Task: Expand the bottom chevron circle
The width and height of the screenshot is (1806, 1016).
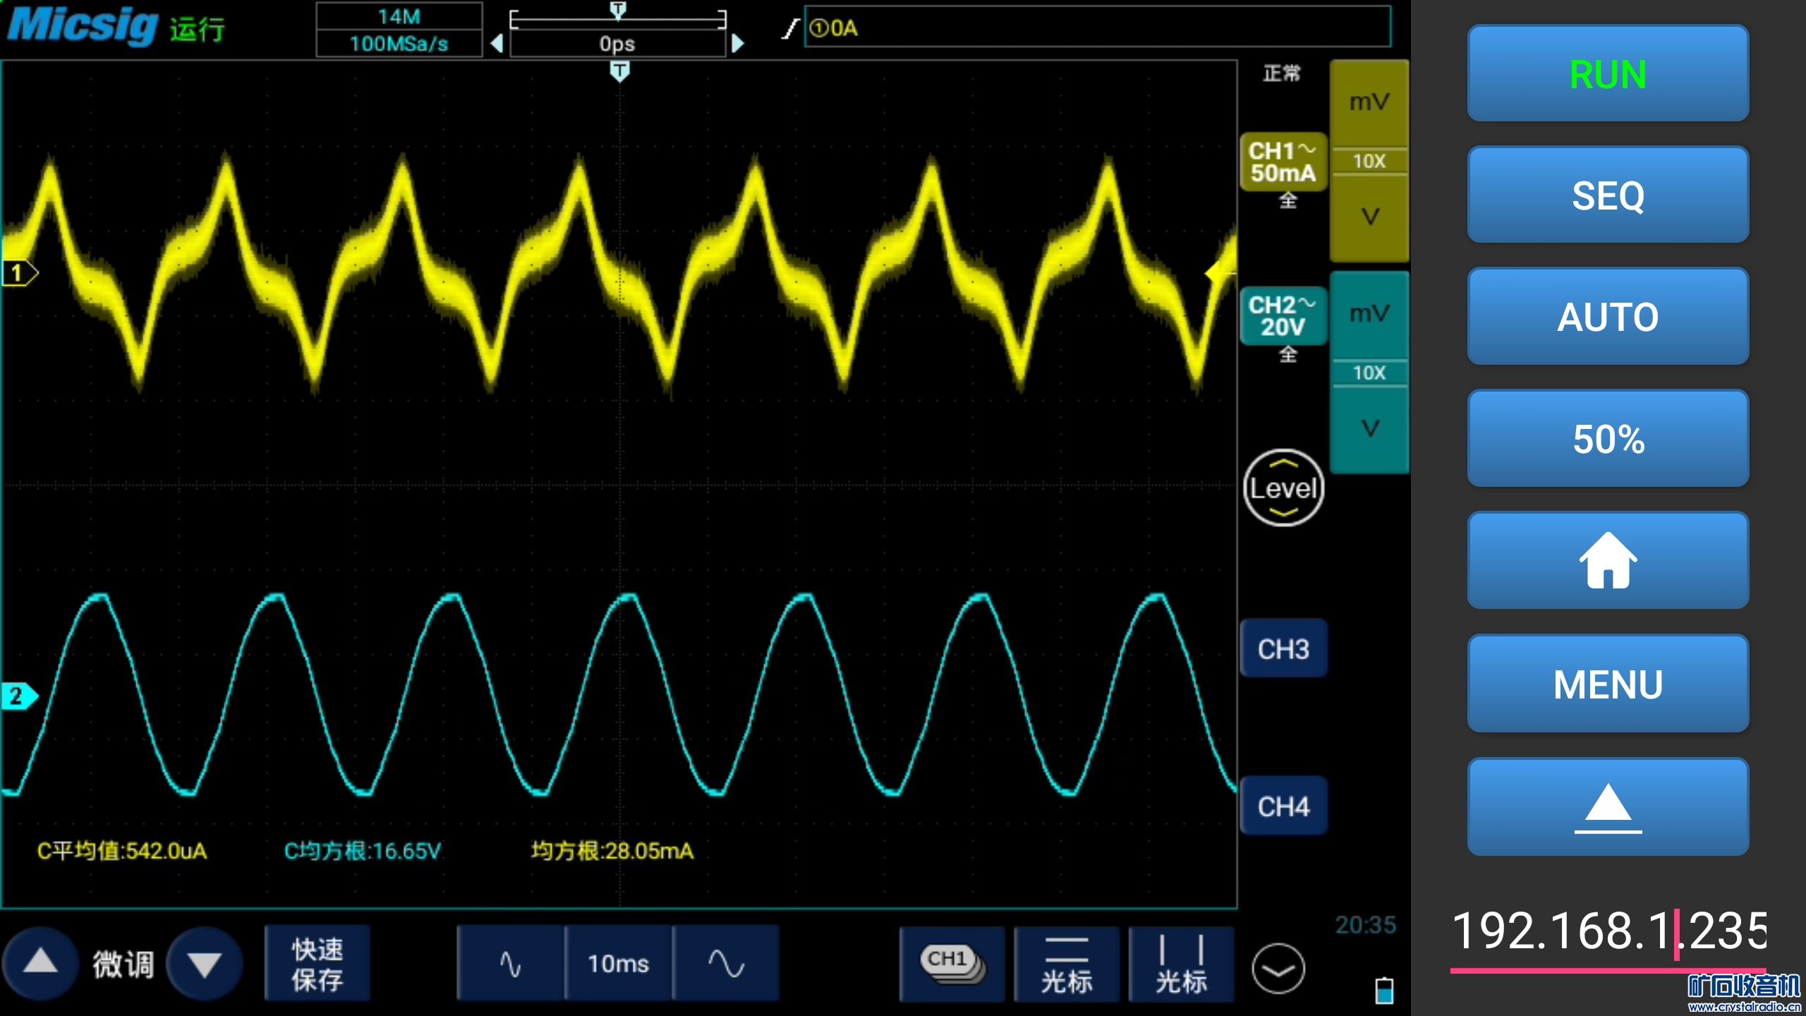Action: 1278,968
